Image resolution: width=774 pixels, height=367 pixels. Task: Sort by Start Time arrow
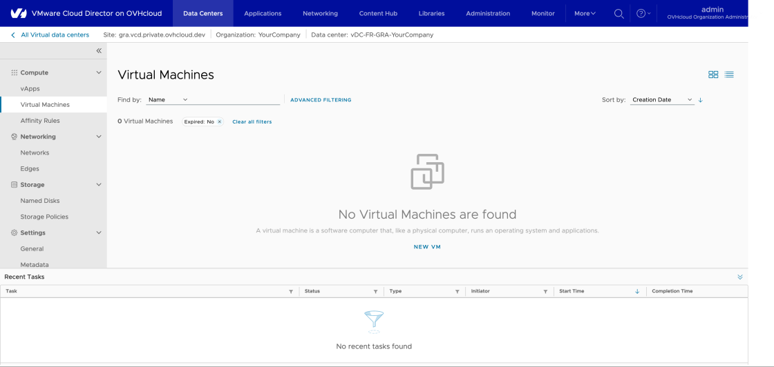point(637,292)
